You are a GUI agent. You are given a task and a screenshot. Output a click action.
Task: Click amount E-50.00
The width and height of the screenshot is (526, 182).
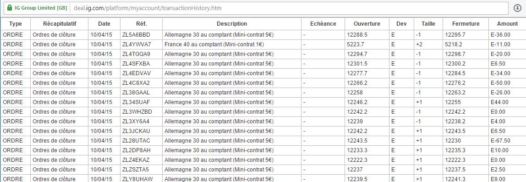coord(500,83)
